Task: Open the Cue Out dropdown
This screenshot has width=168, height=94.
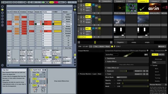Action: (x=67, y=59)
